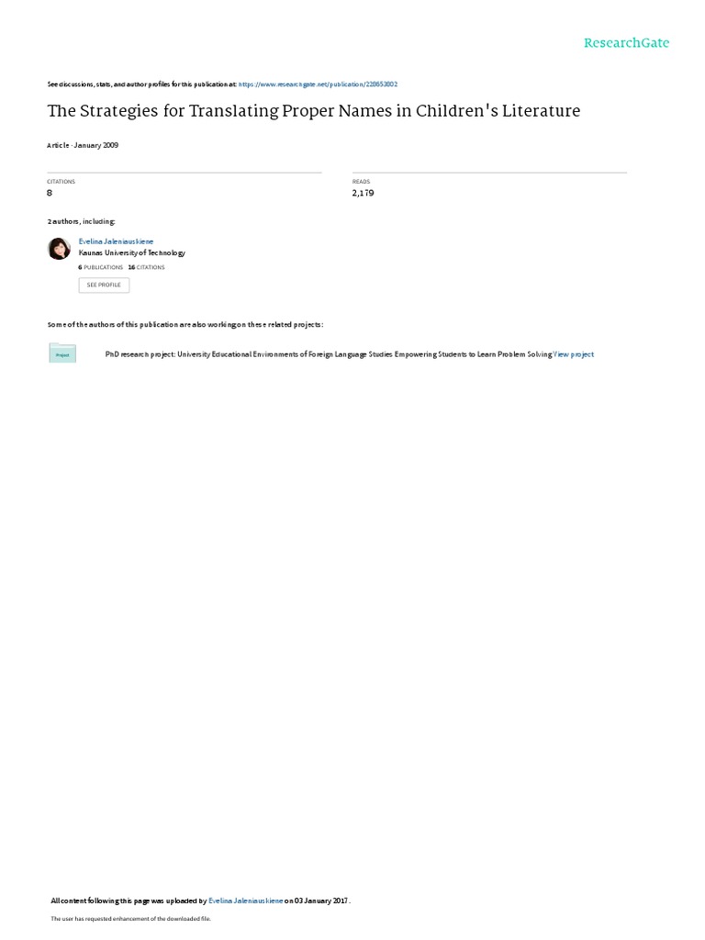Click the PhD research project title text
The width and height of the screenshot is (705, 940).
tap(329, 354)
